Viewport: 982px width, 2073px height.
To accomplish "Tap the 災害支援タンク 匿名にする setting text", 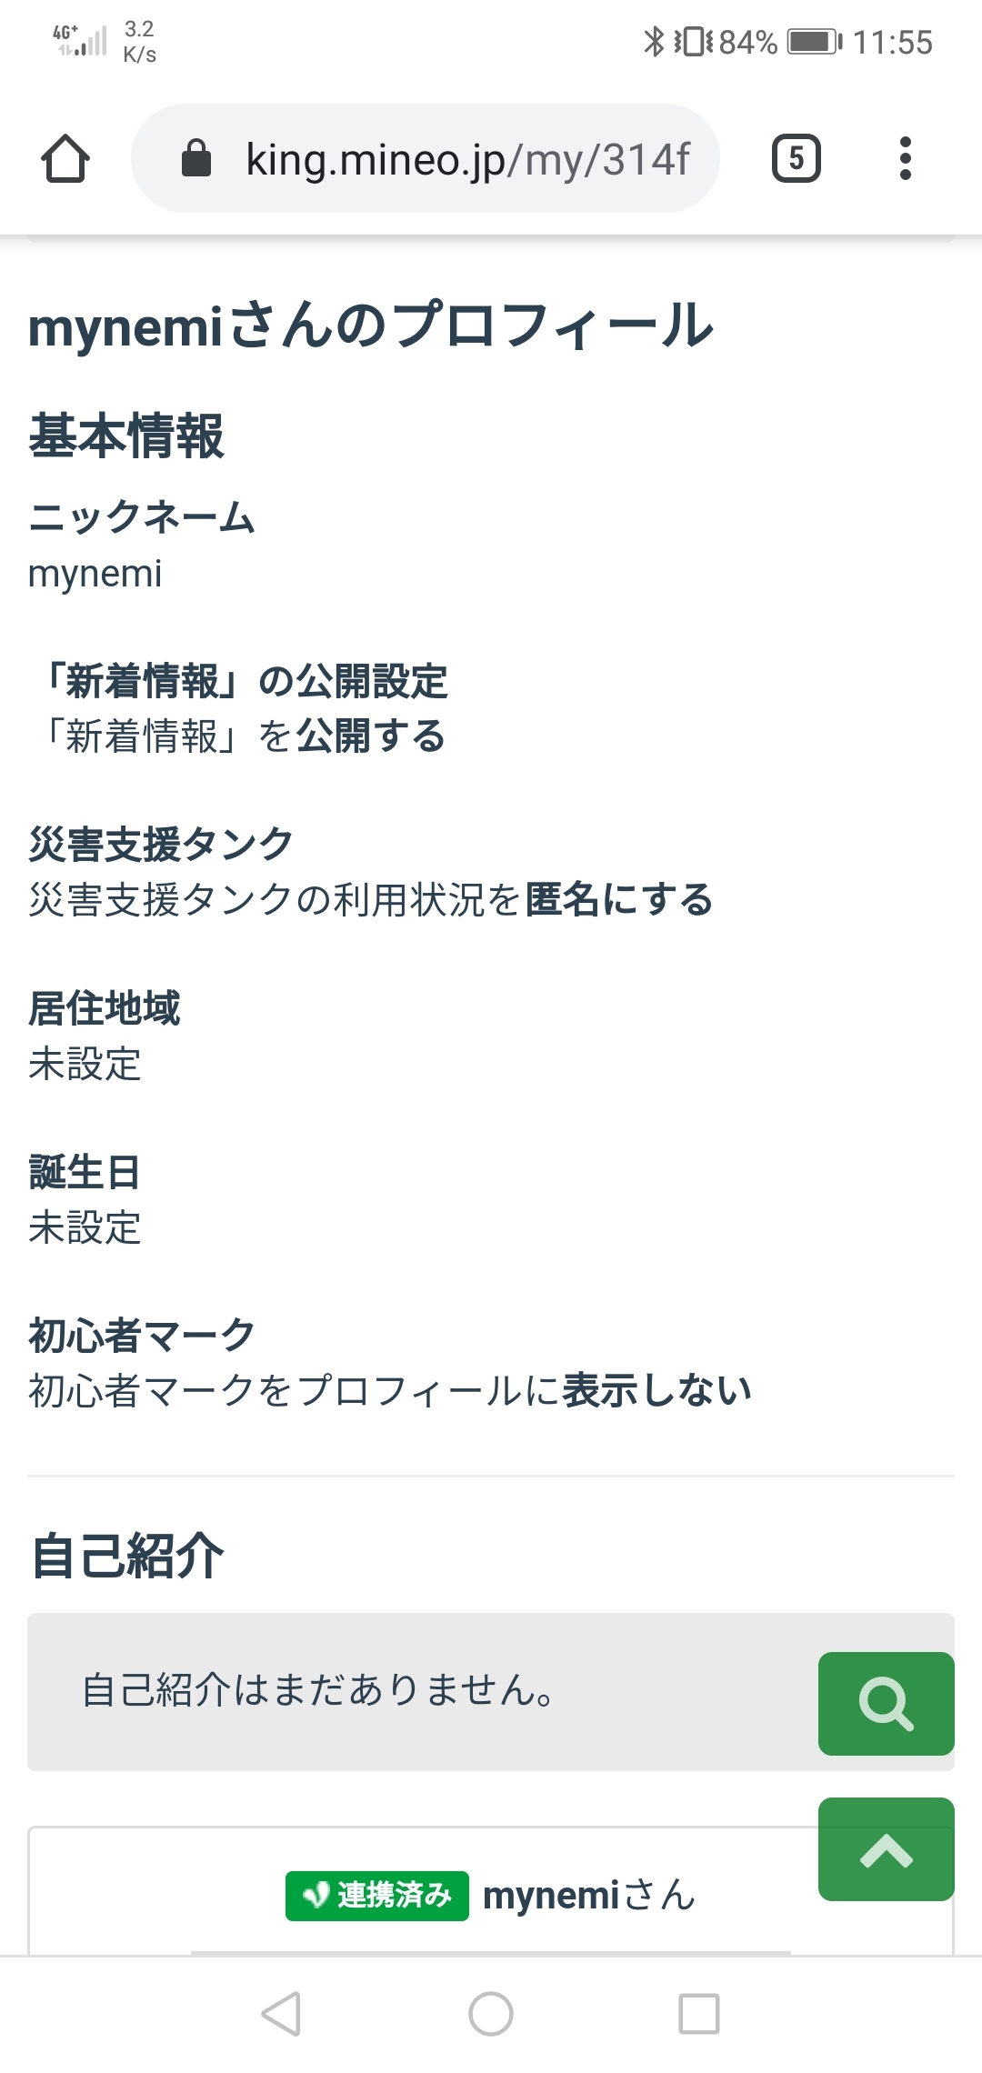I will coord(371,900).
